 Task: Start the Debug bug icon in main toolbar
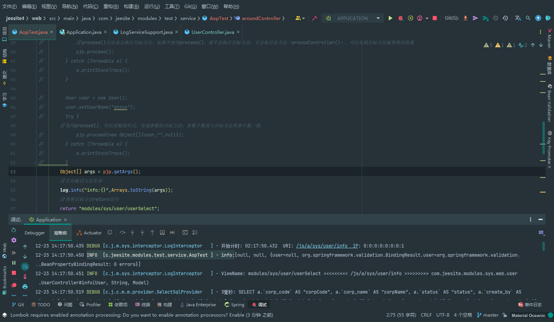click(x=400, y=18)
